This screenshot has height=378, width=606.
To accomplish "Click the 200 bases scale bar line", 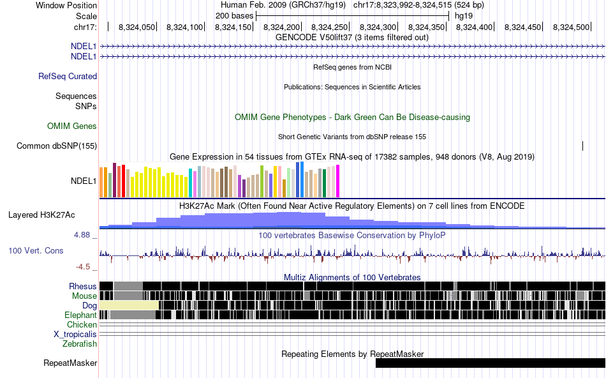I will [x=352, y=16].
